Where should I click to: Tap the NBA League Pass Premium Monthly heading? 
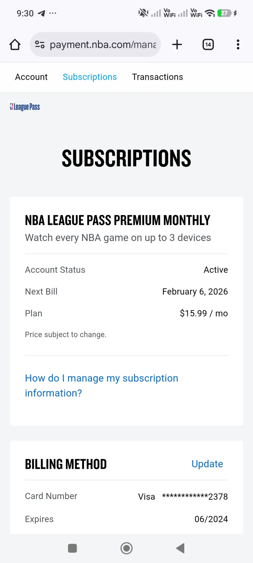click(118, 220)
